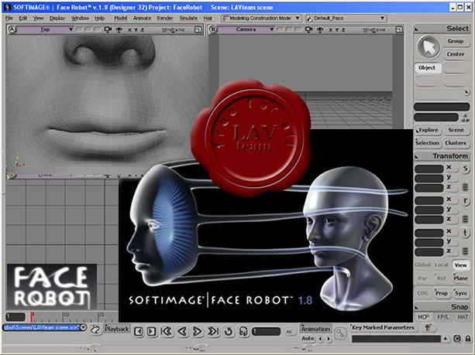Click the rotation Y value field

pyautogui.click(x=429, y=210)
